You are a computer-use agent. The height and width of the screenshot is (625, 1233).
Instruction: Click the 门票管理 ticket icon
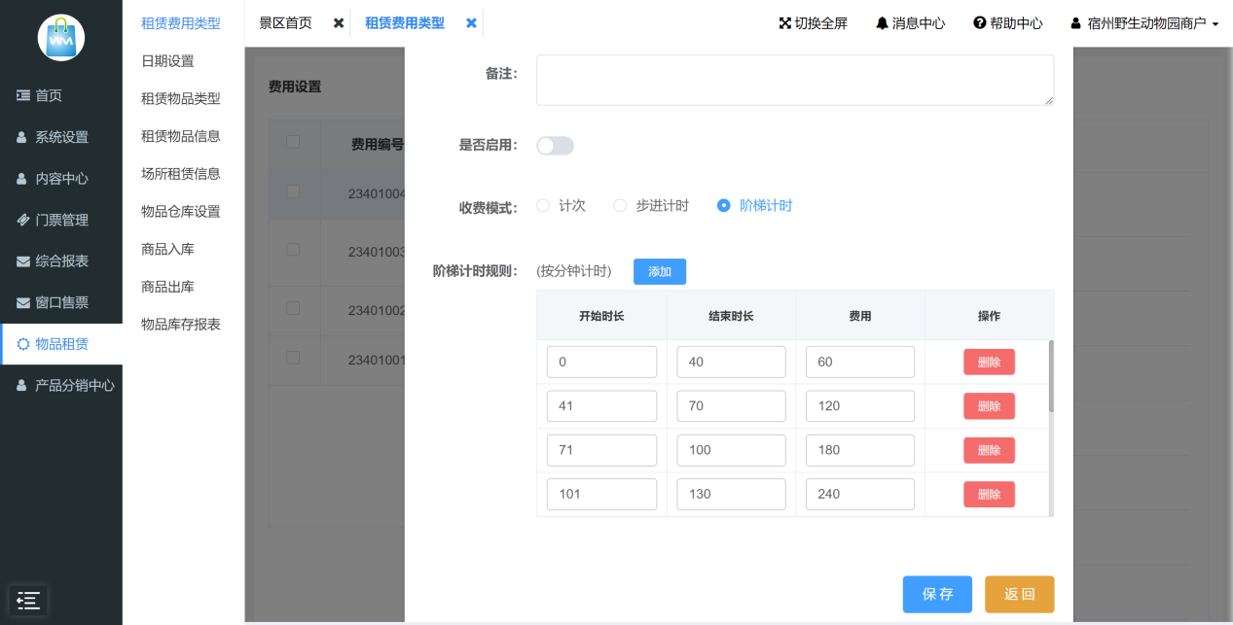tap(23, 220)
